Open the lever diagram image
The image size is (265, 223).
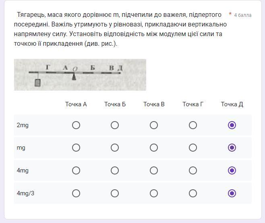[x=80, y=75]
